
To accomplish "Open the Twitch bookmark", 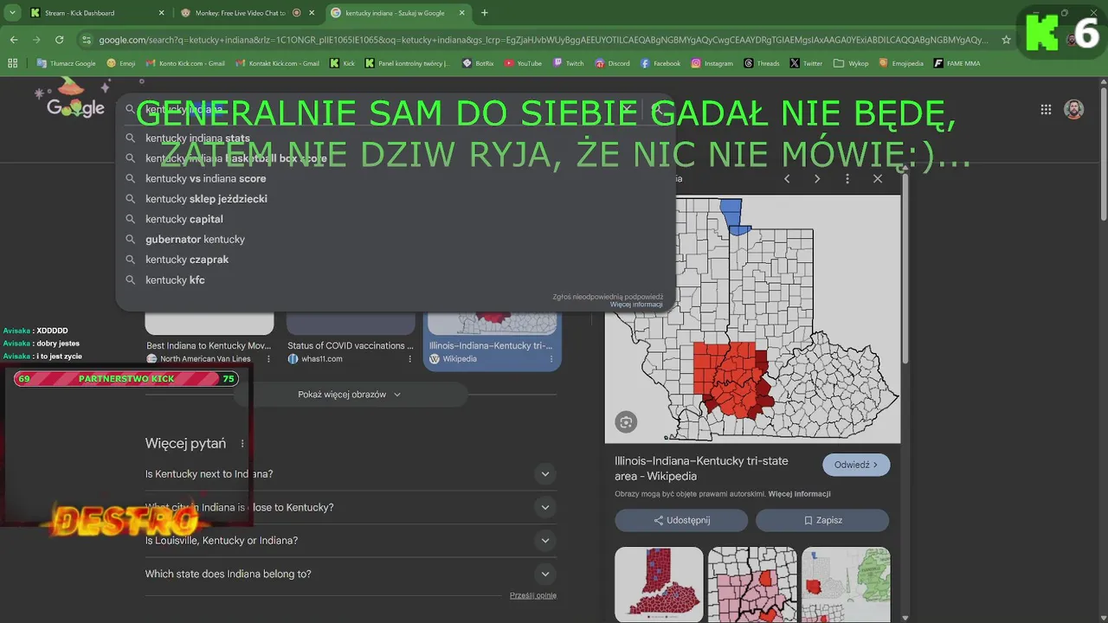I will coord(569,63).
